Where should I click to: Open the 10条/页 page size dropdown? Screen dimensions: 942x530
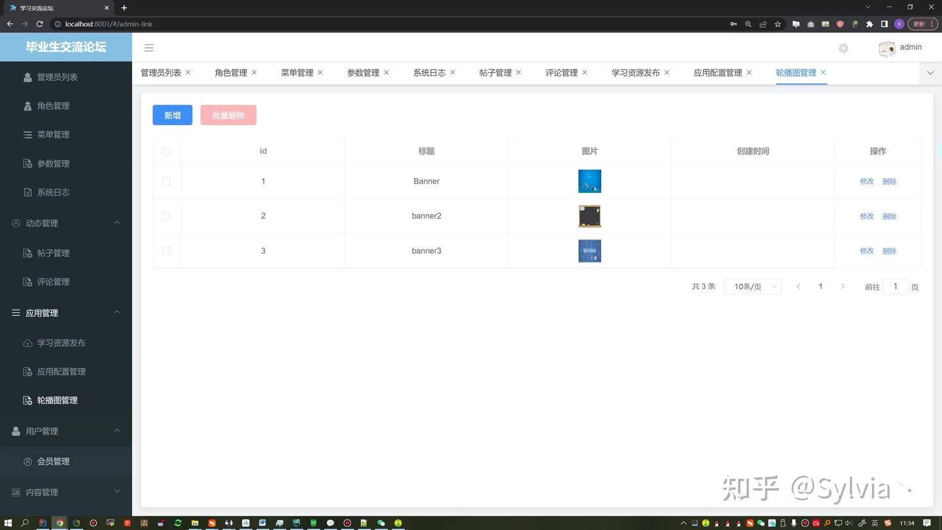point(752,286)
